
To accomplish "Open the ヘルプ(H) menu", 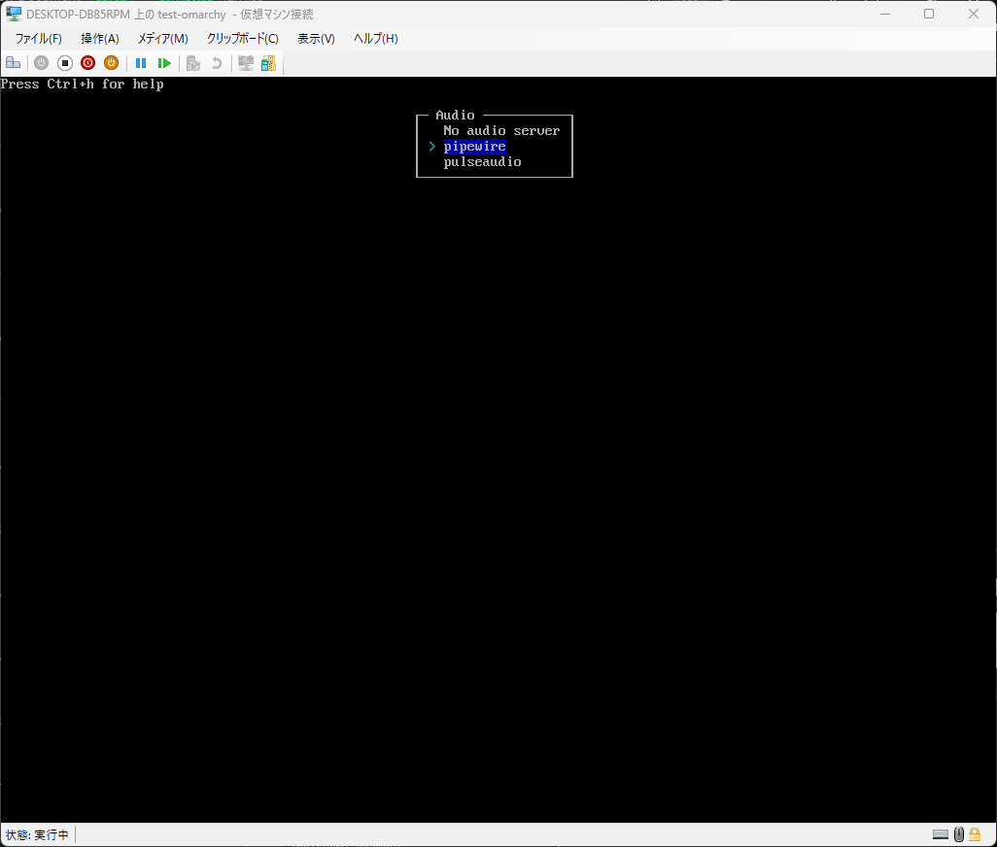I will 376,39.
